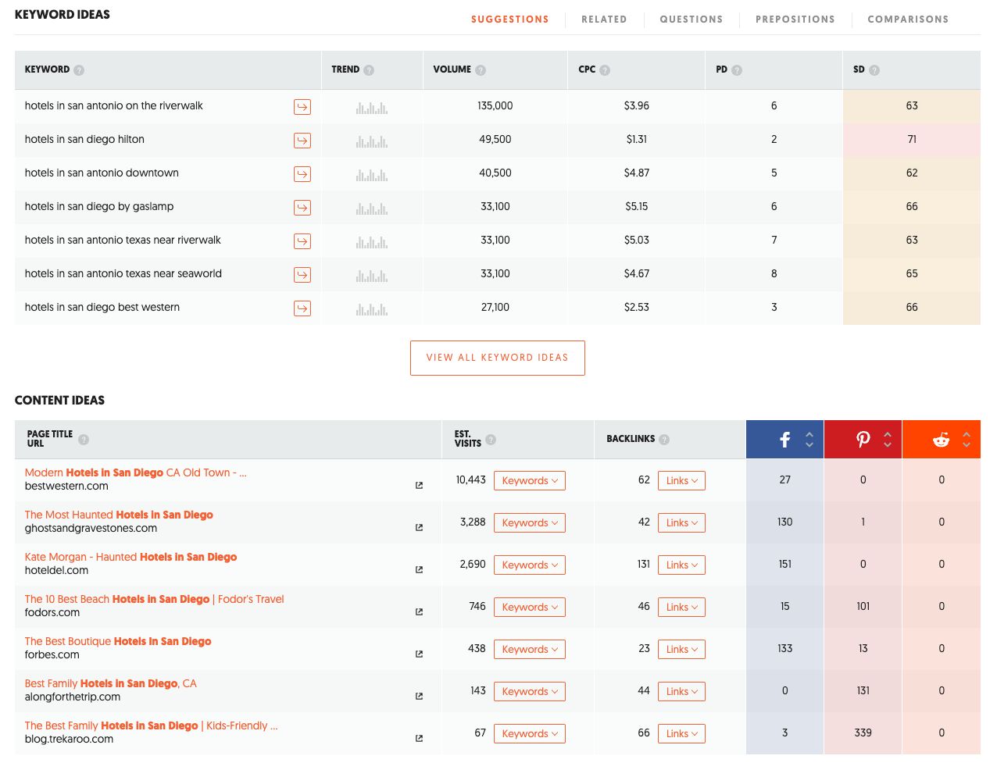Open the Links dropdown for ghostsandgravestones.com

click(x=681, y=522)
